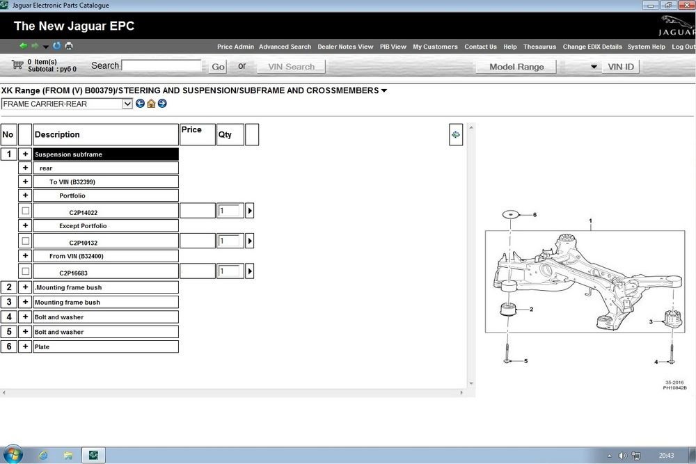Click the expand illustration icon above diagram
The height and width of the screenshot is (464, 696).
(456, 135)
